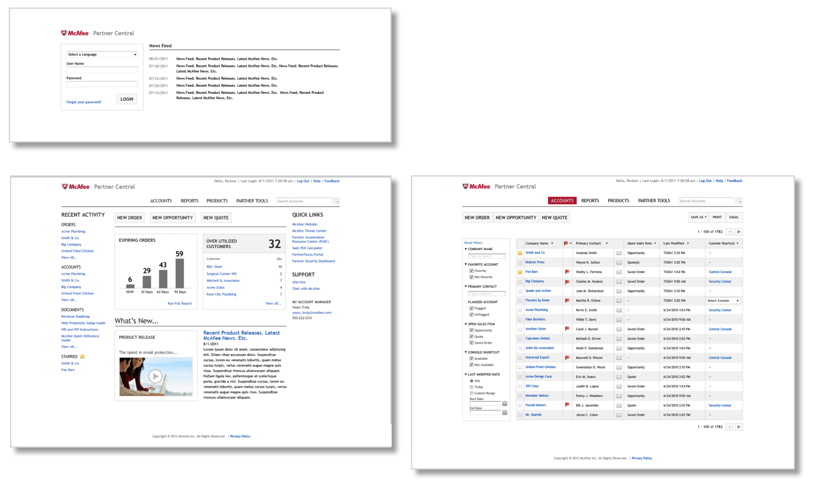Open the highlighted Accounts tab
815x485 pixels.
[562, 200]
